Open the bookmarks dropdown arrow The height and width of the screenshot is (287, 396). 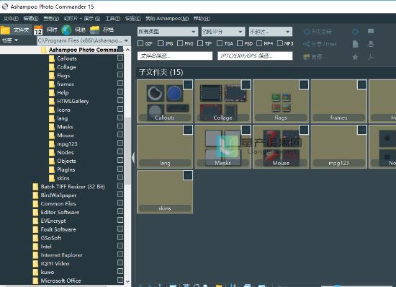[17, 40]
